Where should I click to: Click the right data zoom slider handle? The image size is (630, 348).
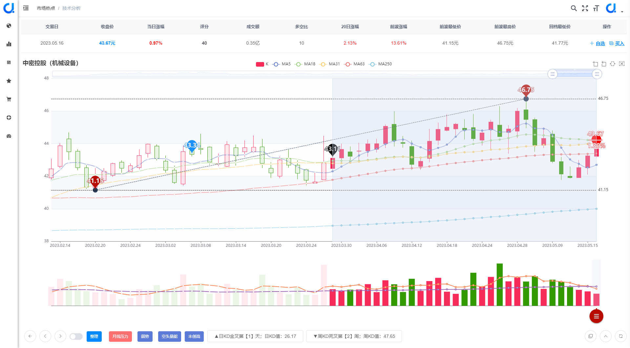(x=597, y=74)
